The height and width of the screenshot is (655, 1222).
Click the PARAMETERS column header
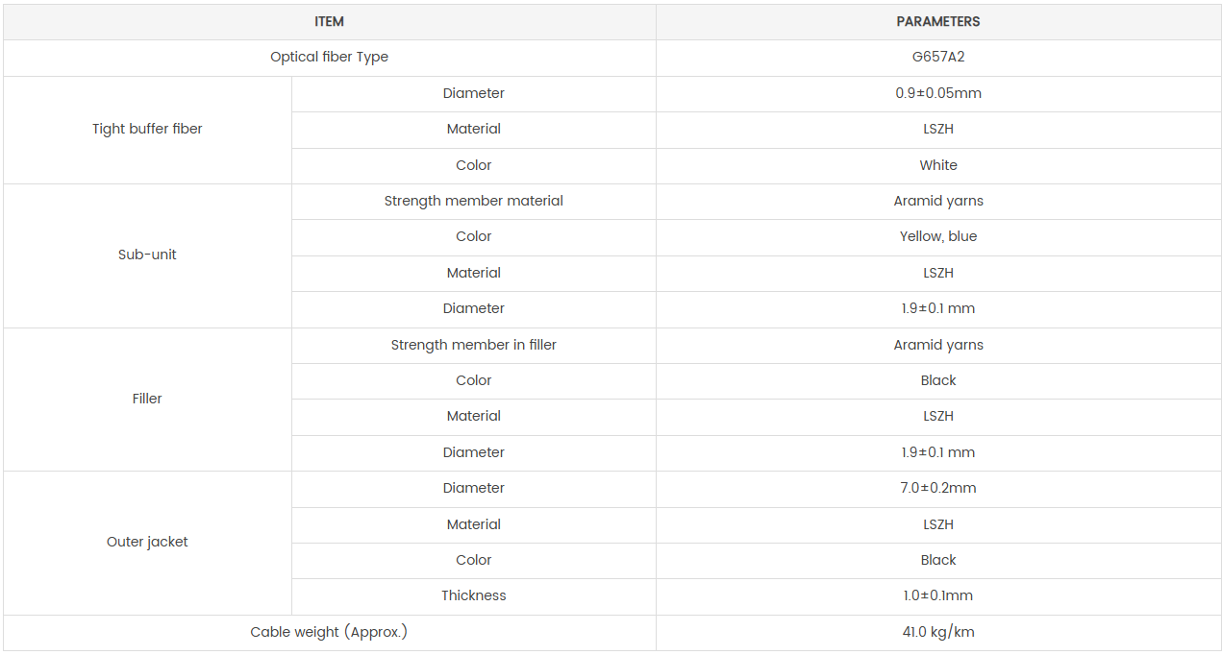tap(937, 21)
